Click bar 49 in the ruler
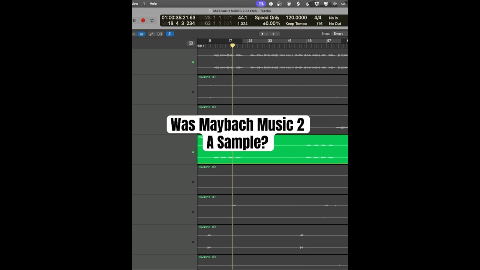Image resolution: width=480 pixels, height=270 pixels. [309, 40]
